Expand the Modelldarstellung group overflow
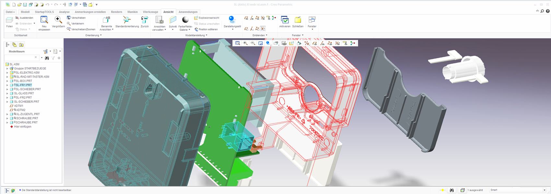551x194 pixels. click(x=196, y=35)
